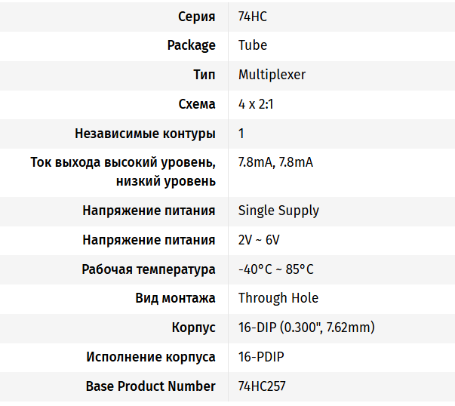Select the "-40°C ~ 85°C" temperature value
Image resolution: width=455 pixels, height=406 pixels.
pos(275,269)
